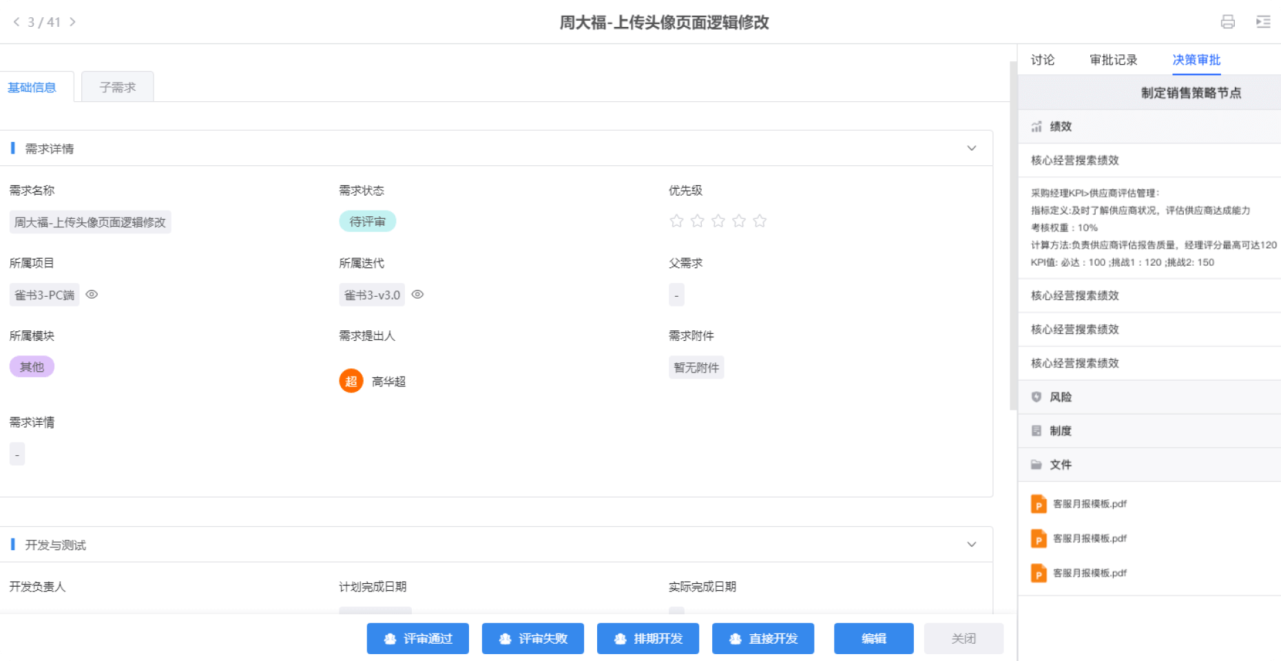The image size is (1281, 661).
Task: Click the KPI值 line text
Action: (1123, 262)
